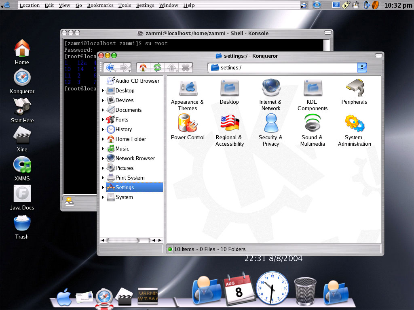The height and width of the screenshot is (310, 414).
Task: Expand the Desktop tree node
Action: pyautogui.click(x=103, y=91)
